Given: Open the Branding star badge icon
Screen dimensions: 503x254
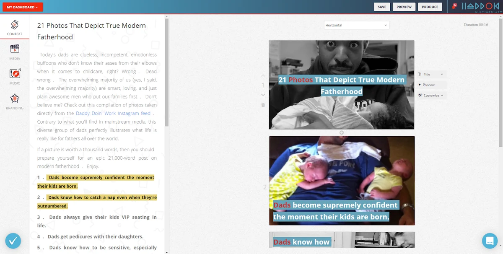Looking at the screenshot, I should coord(15,98).
